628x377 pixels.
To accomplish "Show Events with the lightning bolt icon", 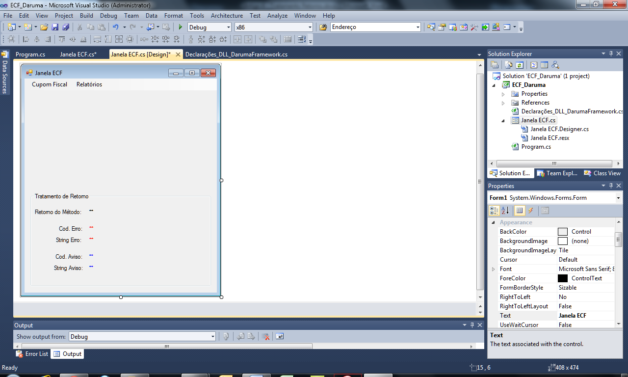I will [x=530, y=211].
